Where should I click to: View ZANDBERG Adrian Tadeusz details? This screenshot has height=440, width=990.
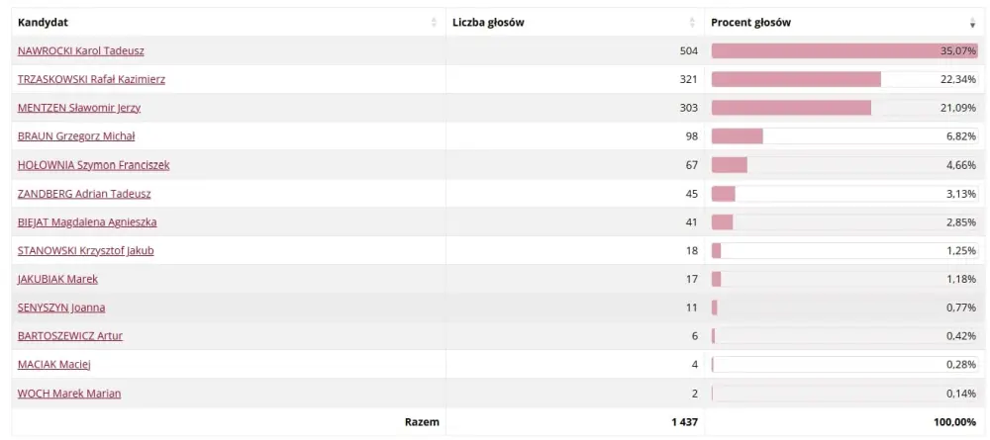(84, 194)
